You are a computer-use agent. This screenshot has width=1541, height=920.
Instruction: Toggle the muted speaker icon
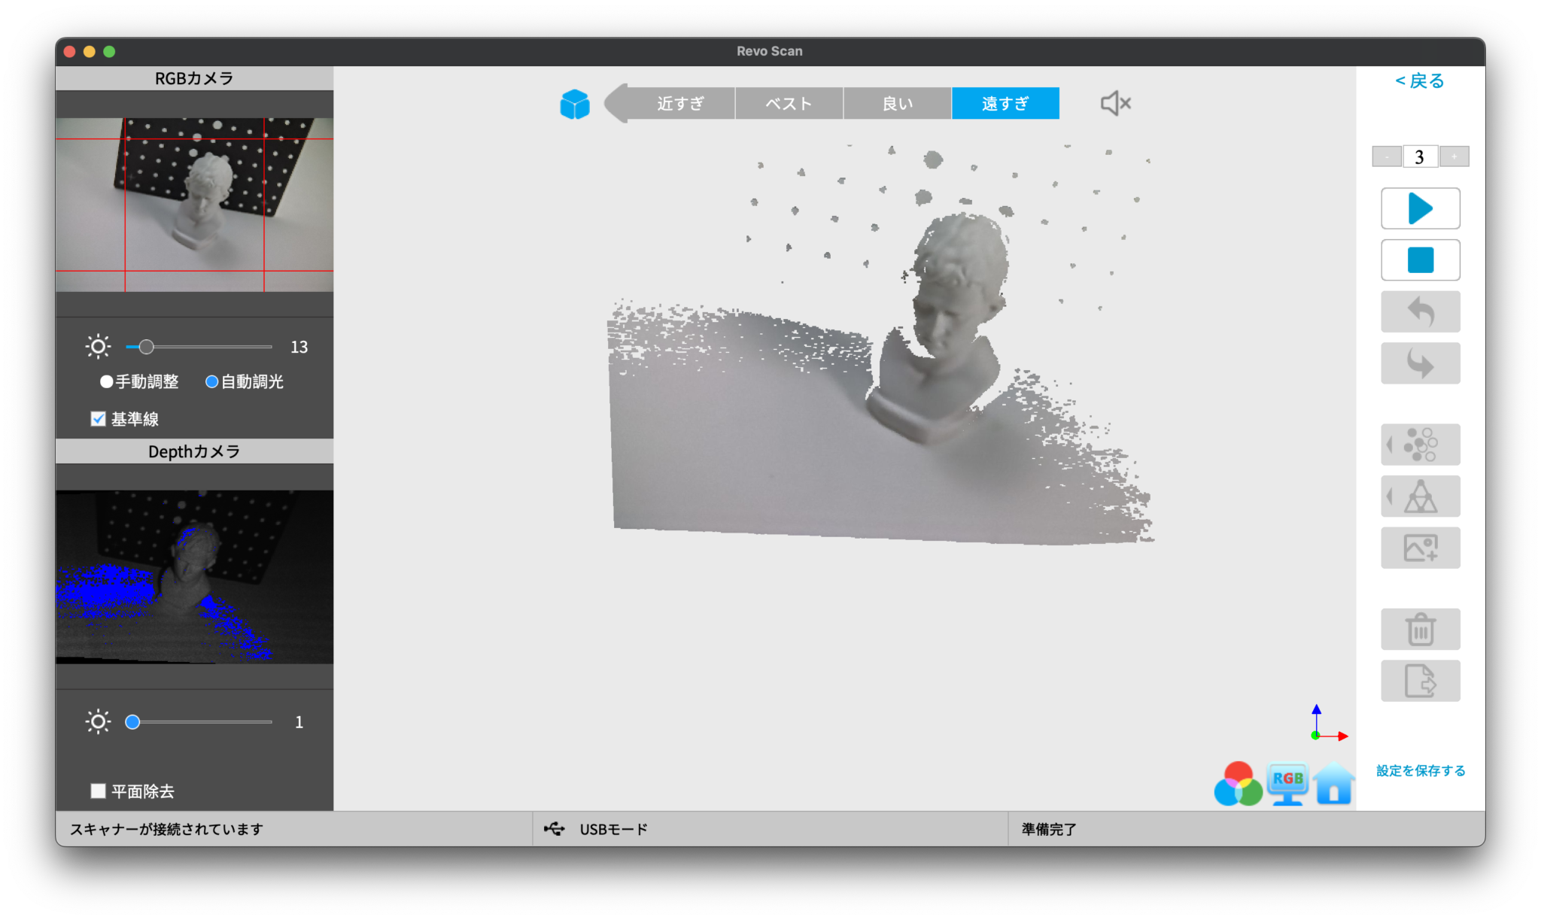click(1115, 103)
